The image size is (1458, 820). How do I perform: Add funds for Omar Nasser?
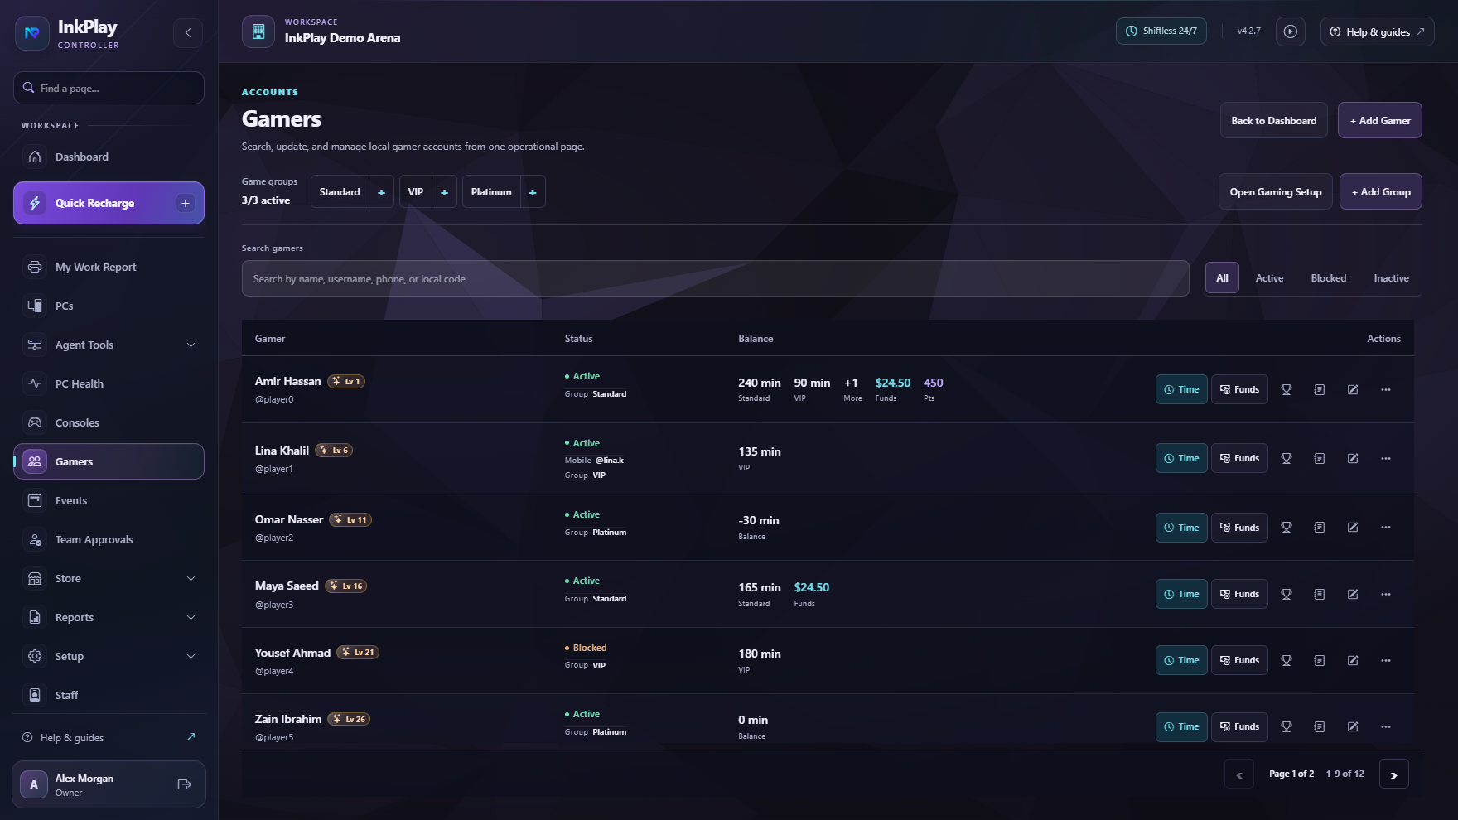pos(1239,528)
